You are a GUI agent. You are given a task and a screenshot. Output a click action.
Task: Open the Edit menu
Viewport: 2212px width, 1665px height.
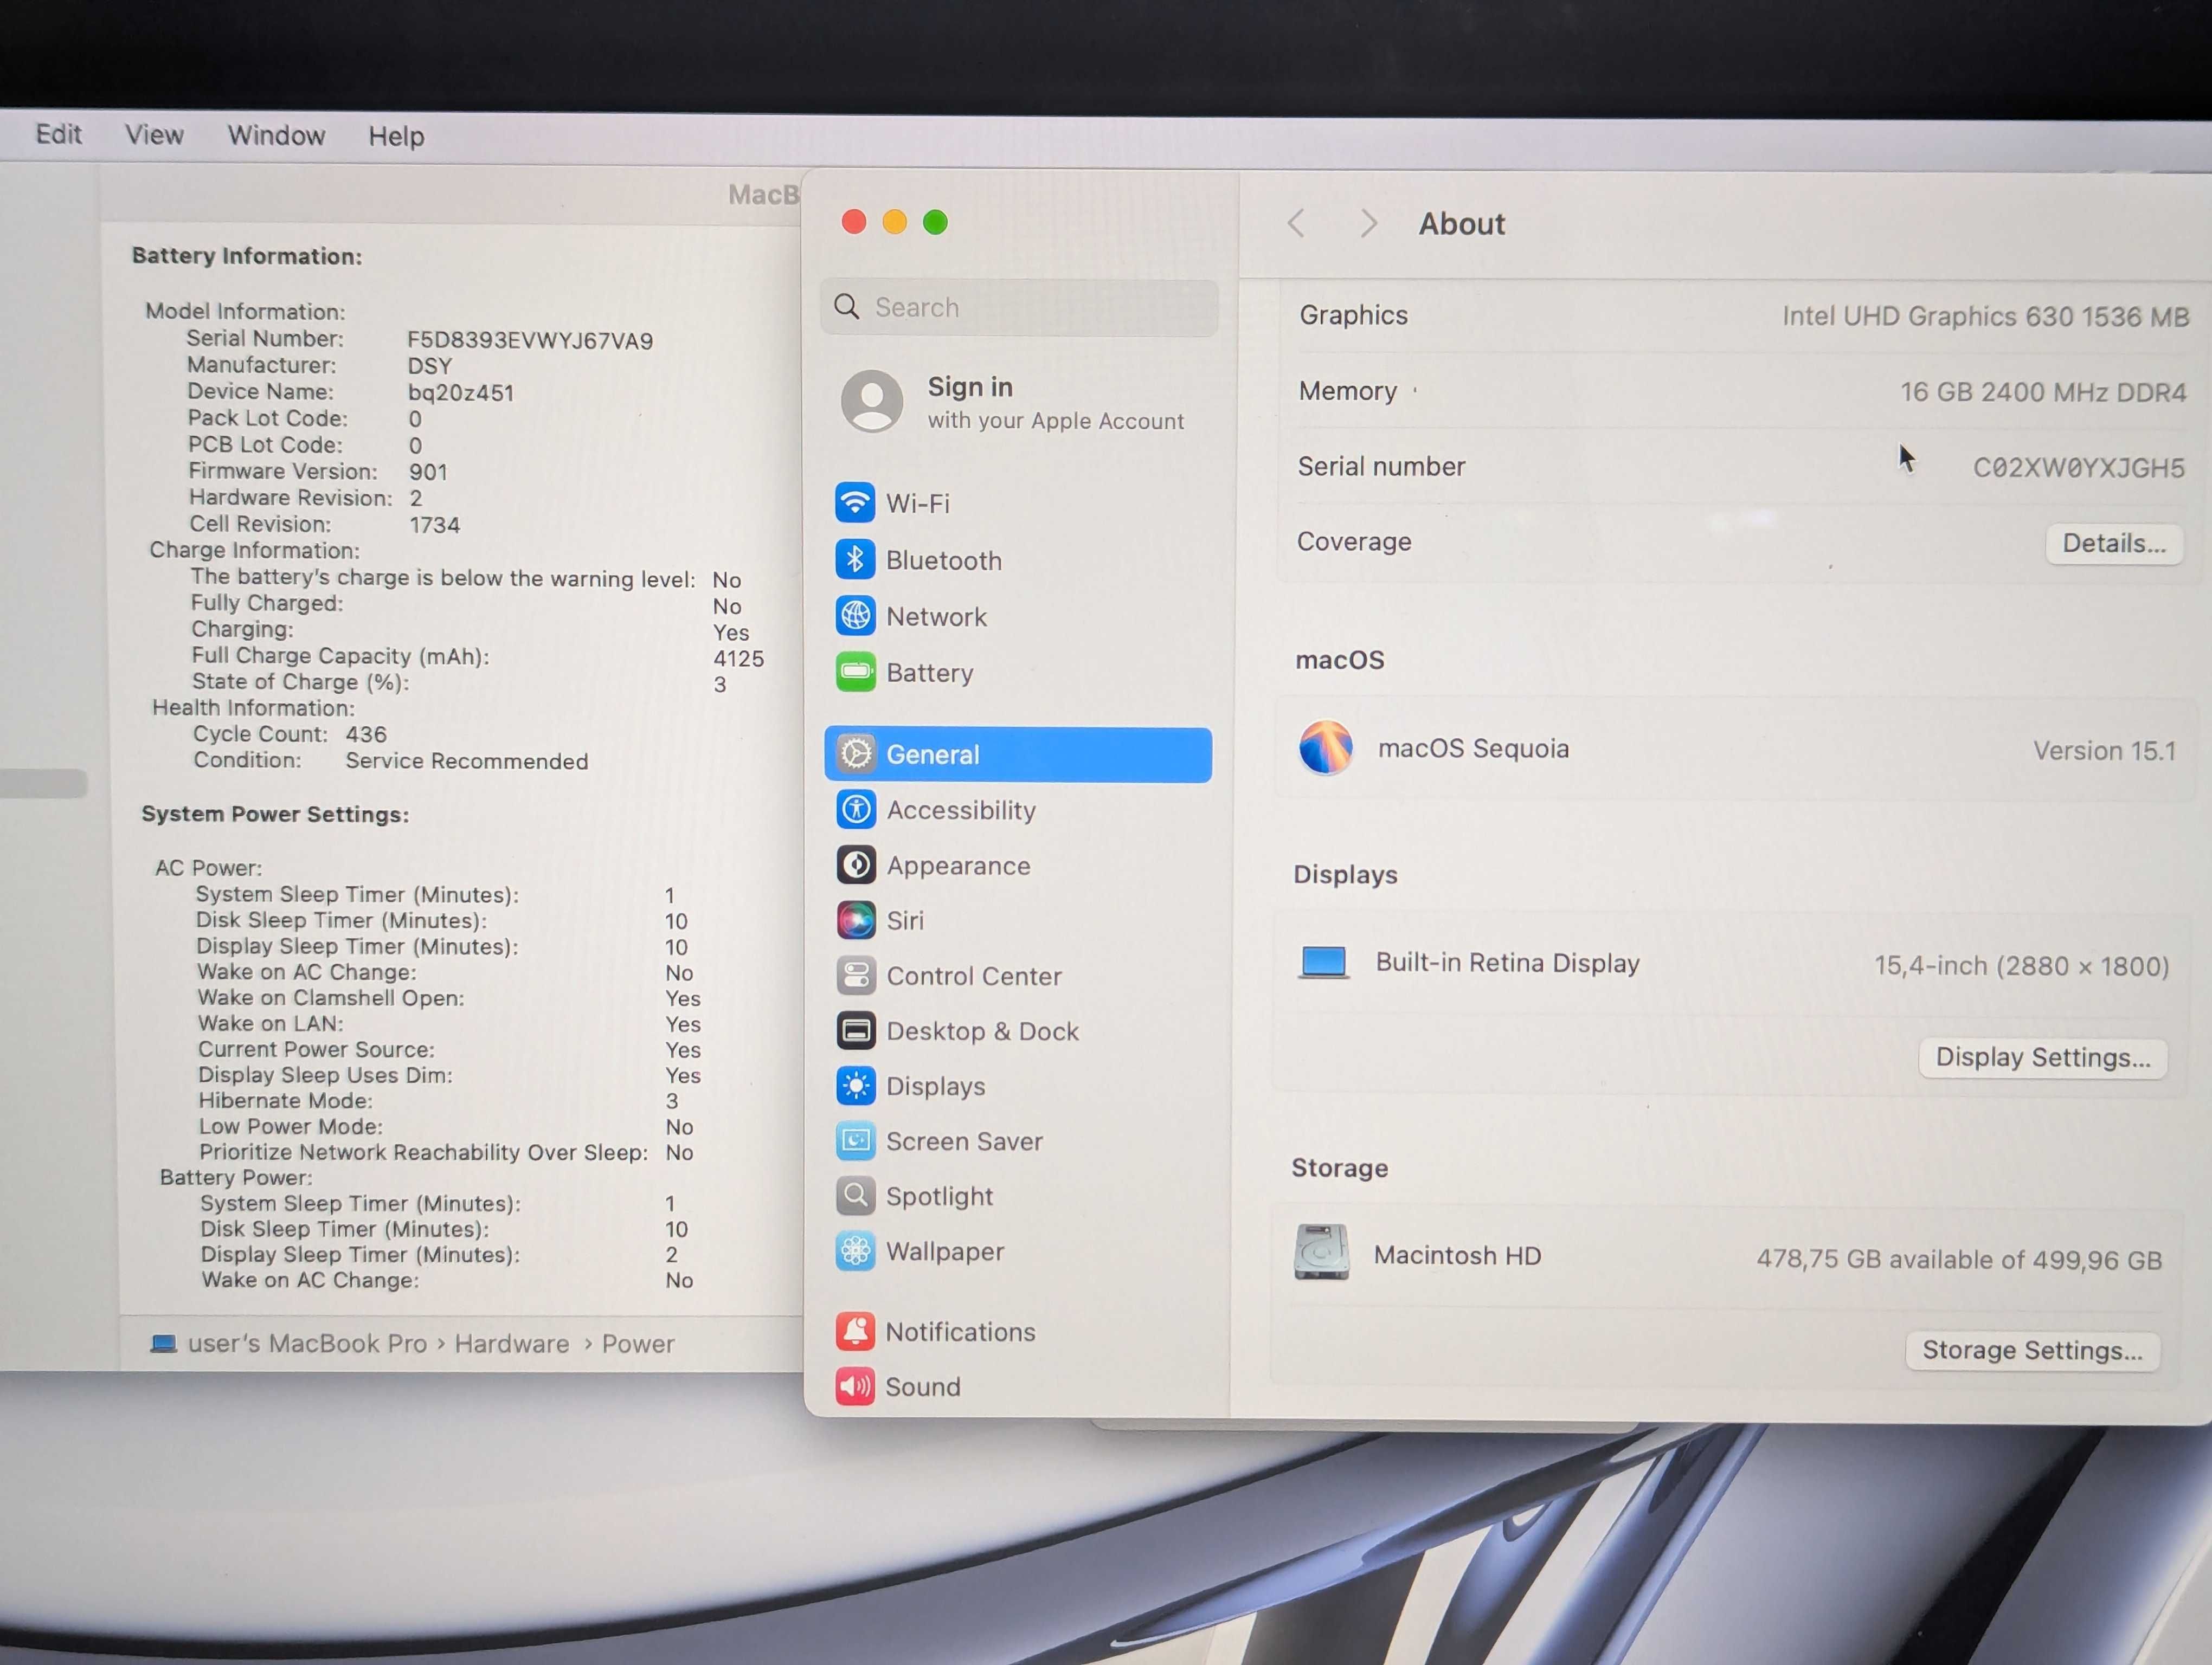coord(58,134)
